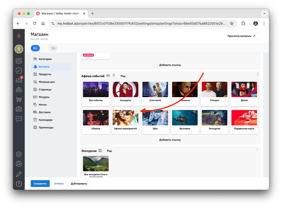Viewport: 282px width, 207px height.
Task: Open the user profile sidebar icon
Action: (19, 164)
